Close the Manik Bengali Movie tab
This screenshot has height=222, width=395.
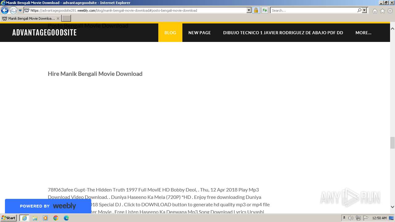coord(58,18)
